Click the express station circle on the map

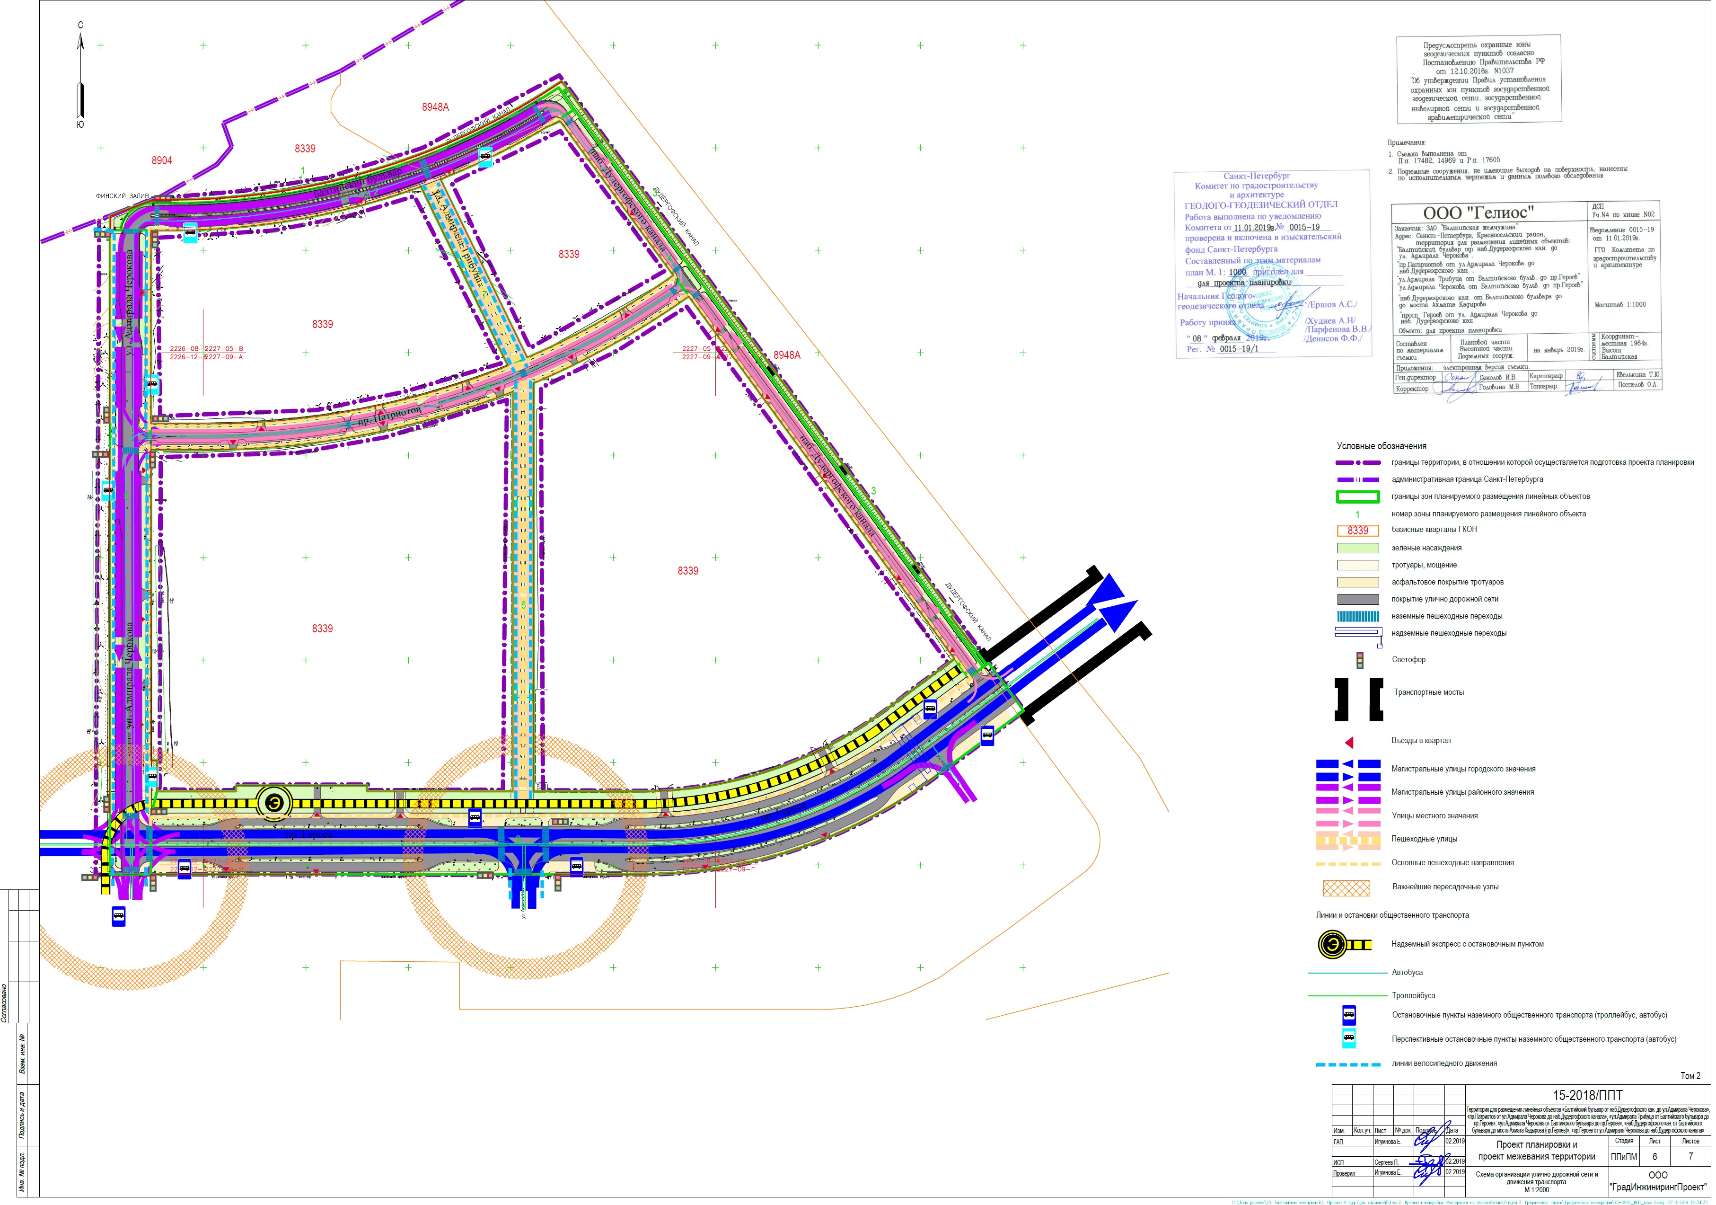(275, 804)
